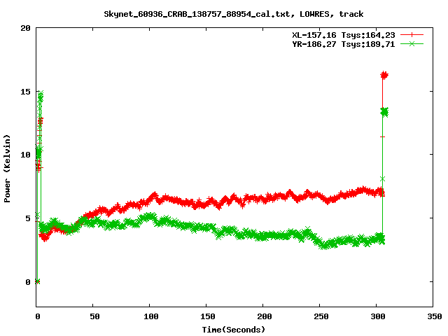Click the x-axis tick label 250
The width and height of the screenshot is (448, 336).
[321, 316]
